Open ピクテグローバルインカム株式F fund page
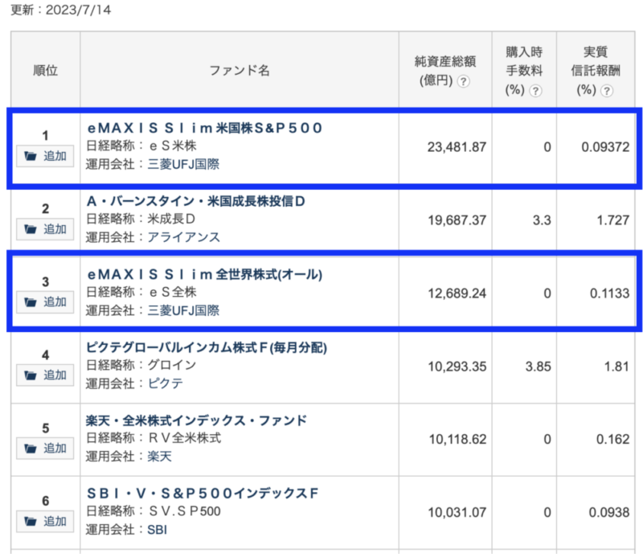 point(207,347)
